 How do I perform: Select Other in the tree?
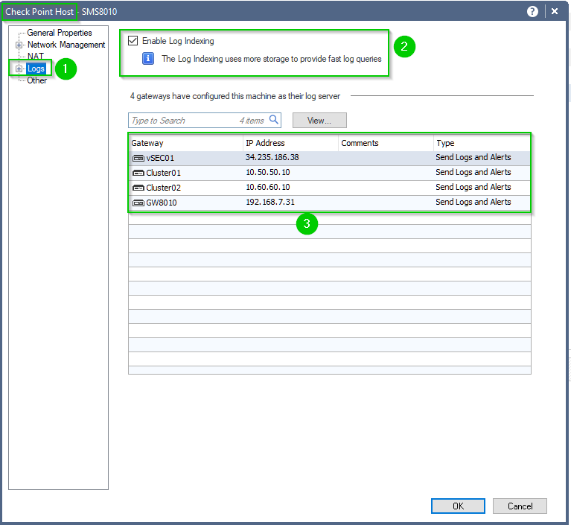coord(36,80)
